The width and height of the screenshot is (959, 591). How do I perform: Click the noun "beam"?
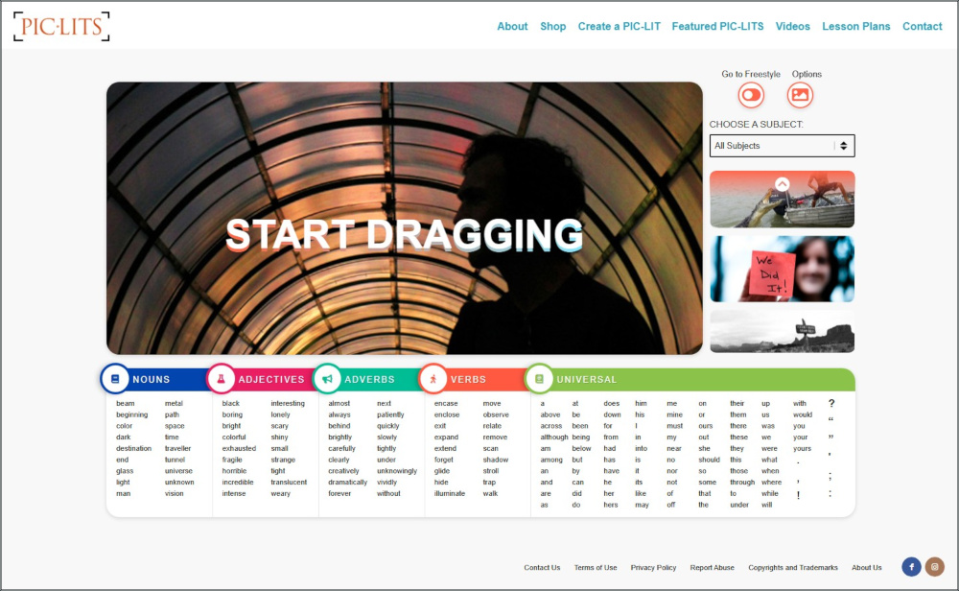pos(126,403)
